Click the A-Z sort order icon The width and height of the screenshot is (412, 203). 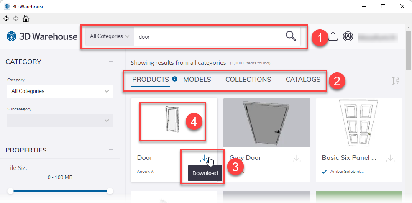pos(395,81)
